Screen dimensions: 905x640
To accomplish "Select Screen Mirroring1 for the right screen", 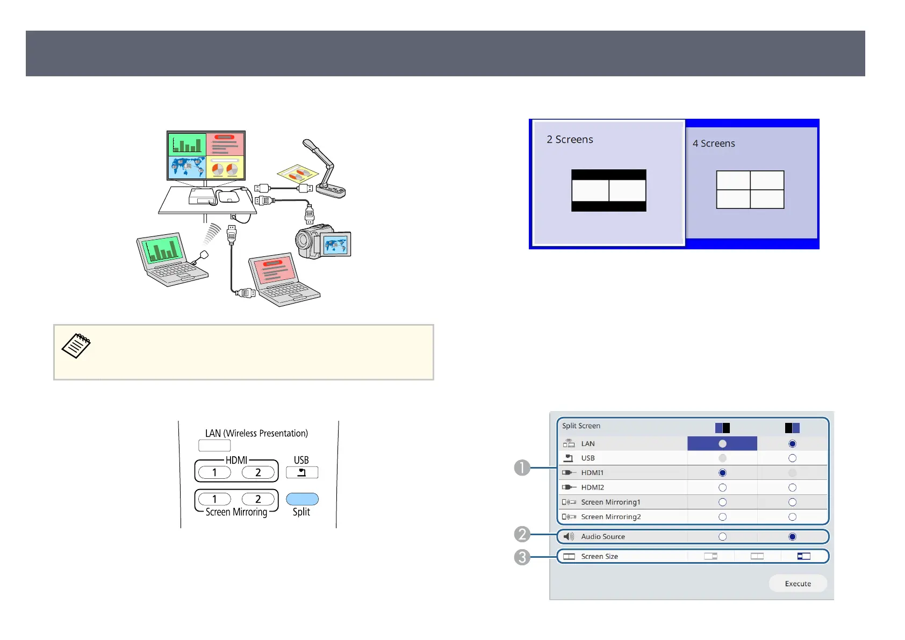I will (792, 502).
